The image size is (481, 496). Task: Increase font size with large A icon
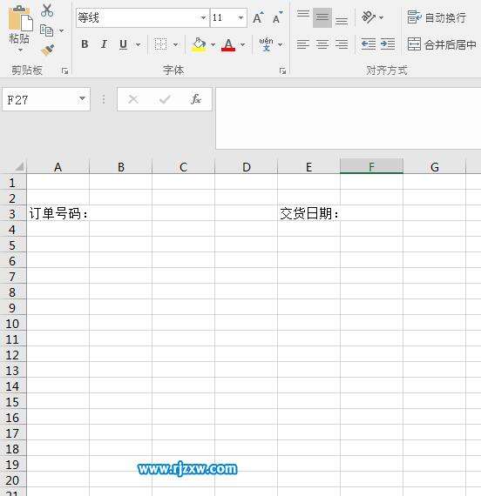point(258,17)
